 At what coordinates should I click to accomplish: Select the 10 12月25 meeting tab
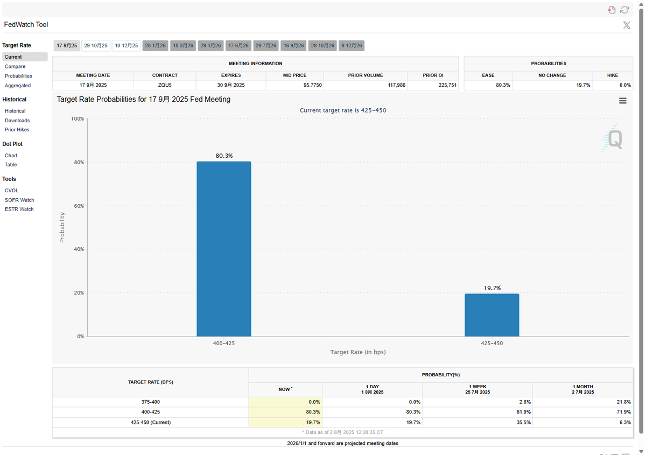point(127,46)
